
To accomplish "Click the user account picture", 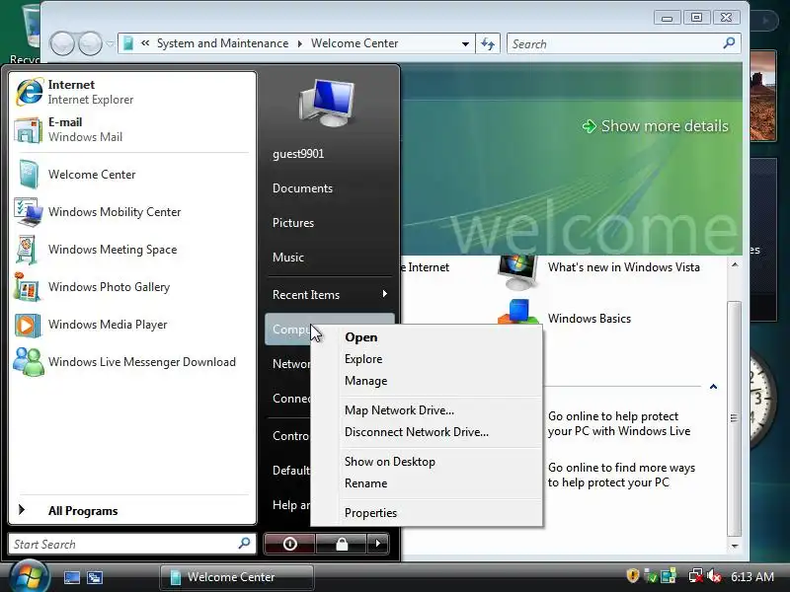I will coord(327,103).
